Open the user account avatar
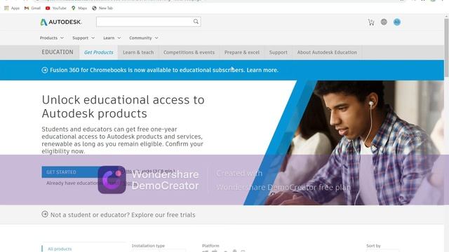The width and height of the screenshot is (449, 252). click(397, 22)
